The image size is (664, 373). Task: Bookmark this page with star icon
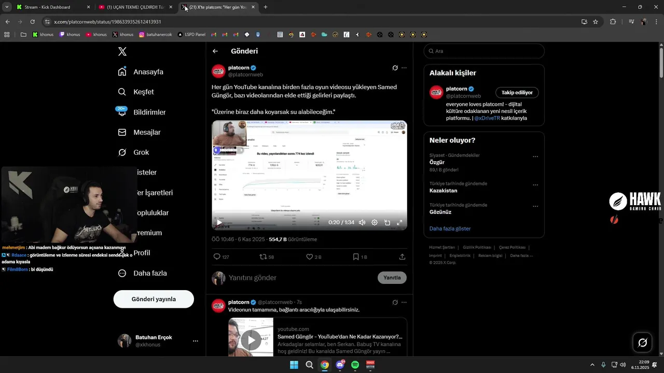coord(596,22)
